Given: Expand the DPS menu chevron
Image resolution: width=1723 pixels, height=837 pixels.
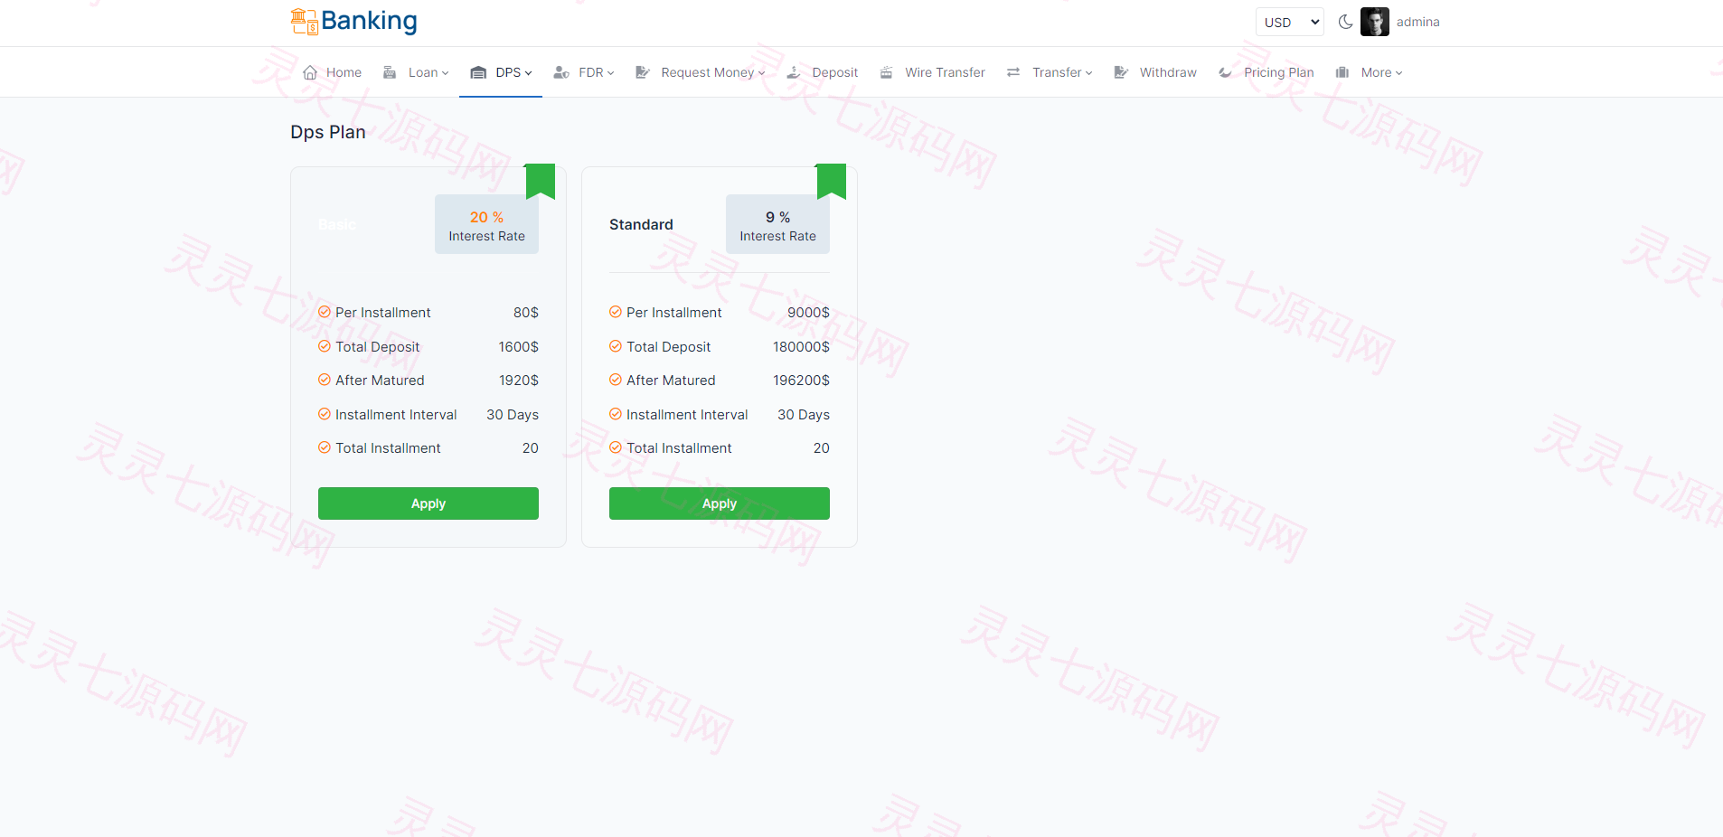Looking at the screenshot, I should (x=528, y=73).
